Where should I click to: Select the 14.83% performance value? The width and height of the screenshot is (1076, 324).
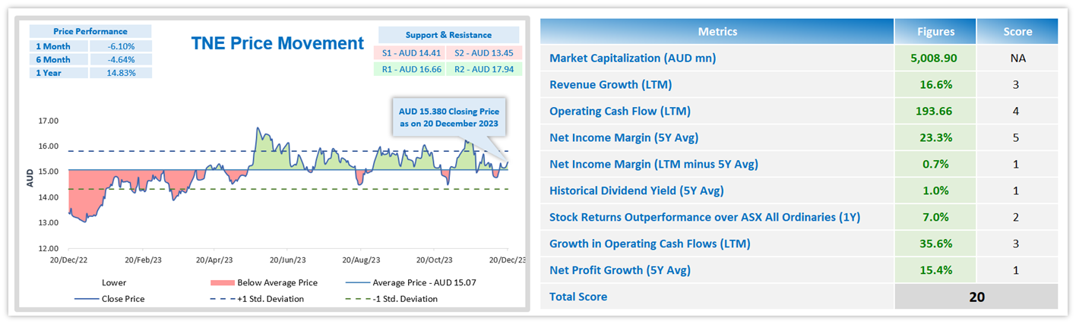coord(121,73)
